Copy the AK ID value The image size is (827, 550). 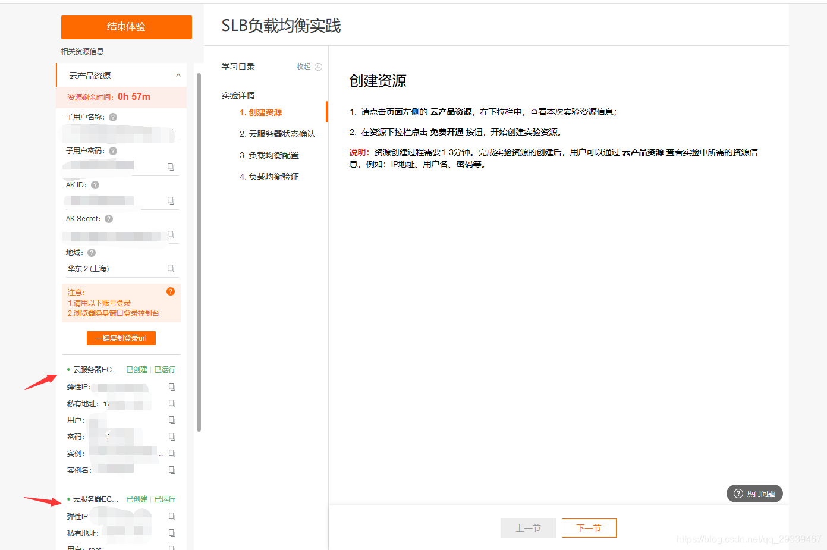(171, 200)
